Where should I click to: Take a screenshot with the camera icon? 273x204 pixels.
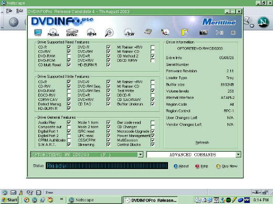tap(203, 32)
